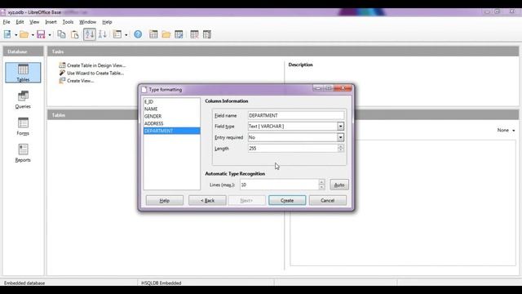This screenshot has width=522, height=294.
Task: Select GENDER in the column list
Action: (x=172, y=116)
